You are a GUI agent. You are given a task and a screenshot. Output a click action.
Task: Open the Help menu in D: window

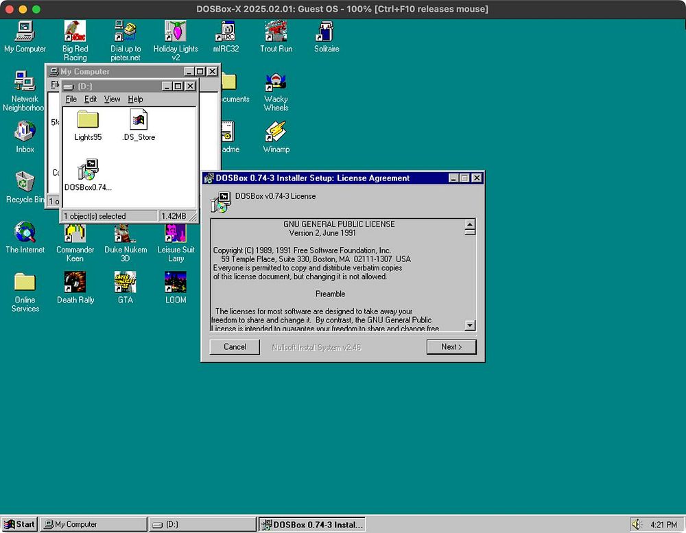point(135,99)
